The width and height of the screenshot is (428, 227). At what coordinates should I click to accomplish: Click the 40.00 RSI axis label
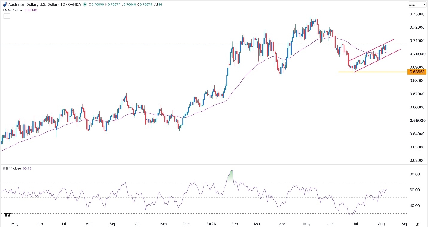tap(415, 206)
